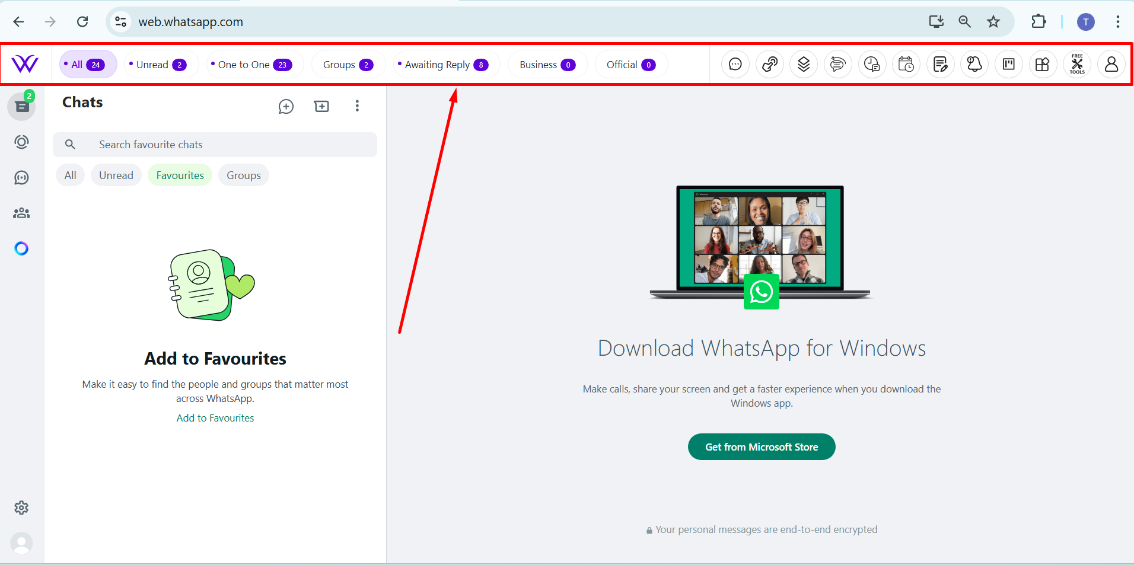Viewport: 1134px width, 565px height.
Task: Open the kanban board icon
Action: click(x=1009, y=64)
